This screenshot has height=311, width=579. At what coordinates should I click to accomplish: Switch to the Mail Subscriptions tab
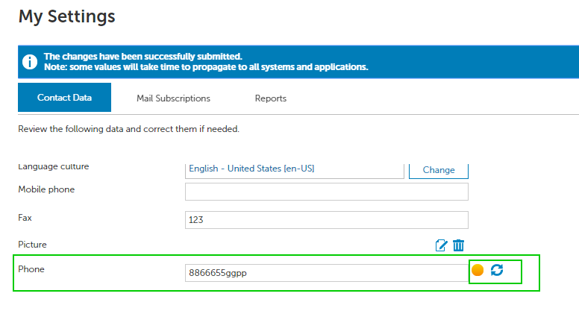(x=173, y=98)
